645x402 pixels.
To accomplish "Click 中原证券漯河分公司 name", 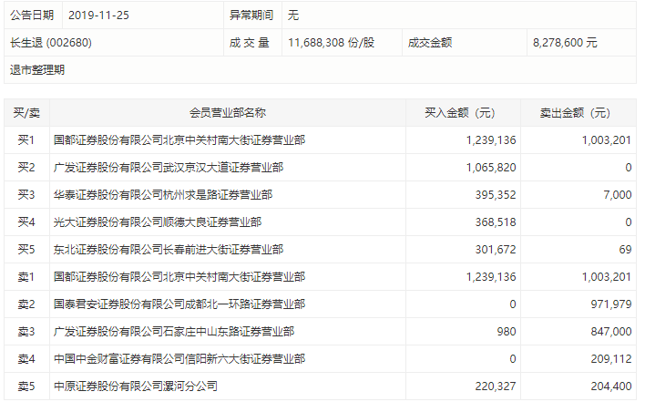I will point(136,386).
